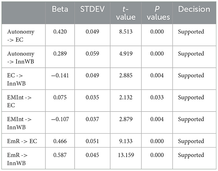The image size is (218, 171).
Task: Click the 'Autonomy -> EC' row label
Action: pos(21,35)
